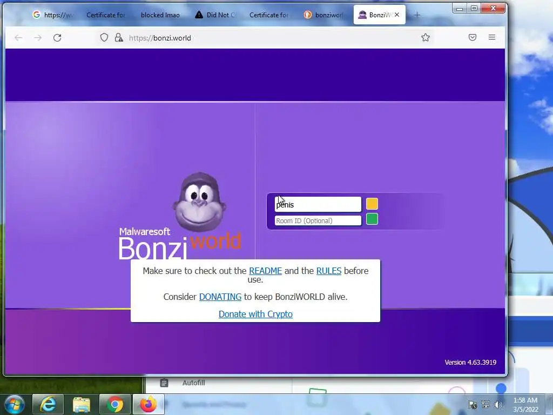Go forward to next page

38,38
